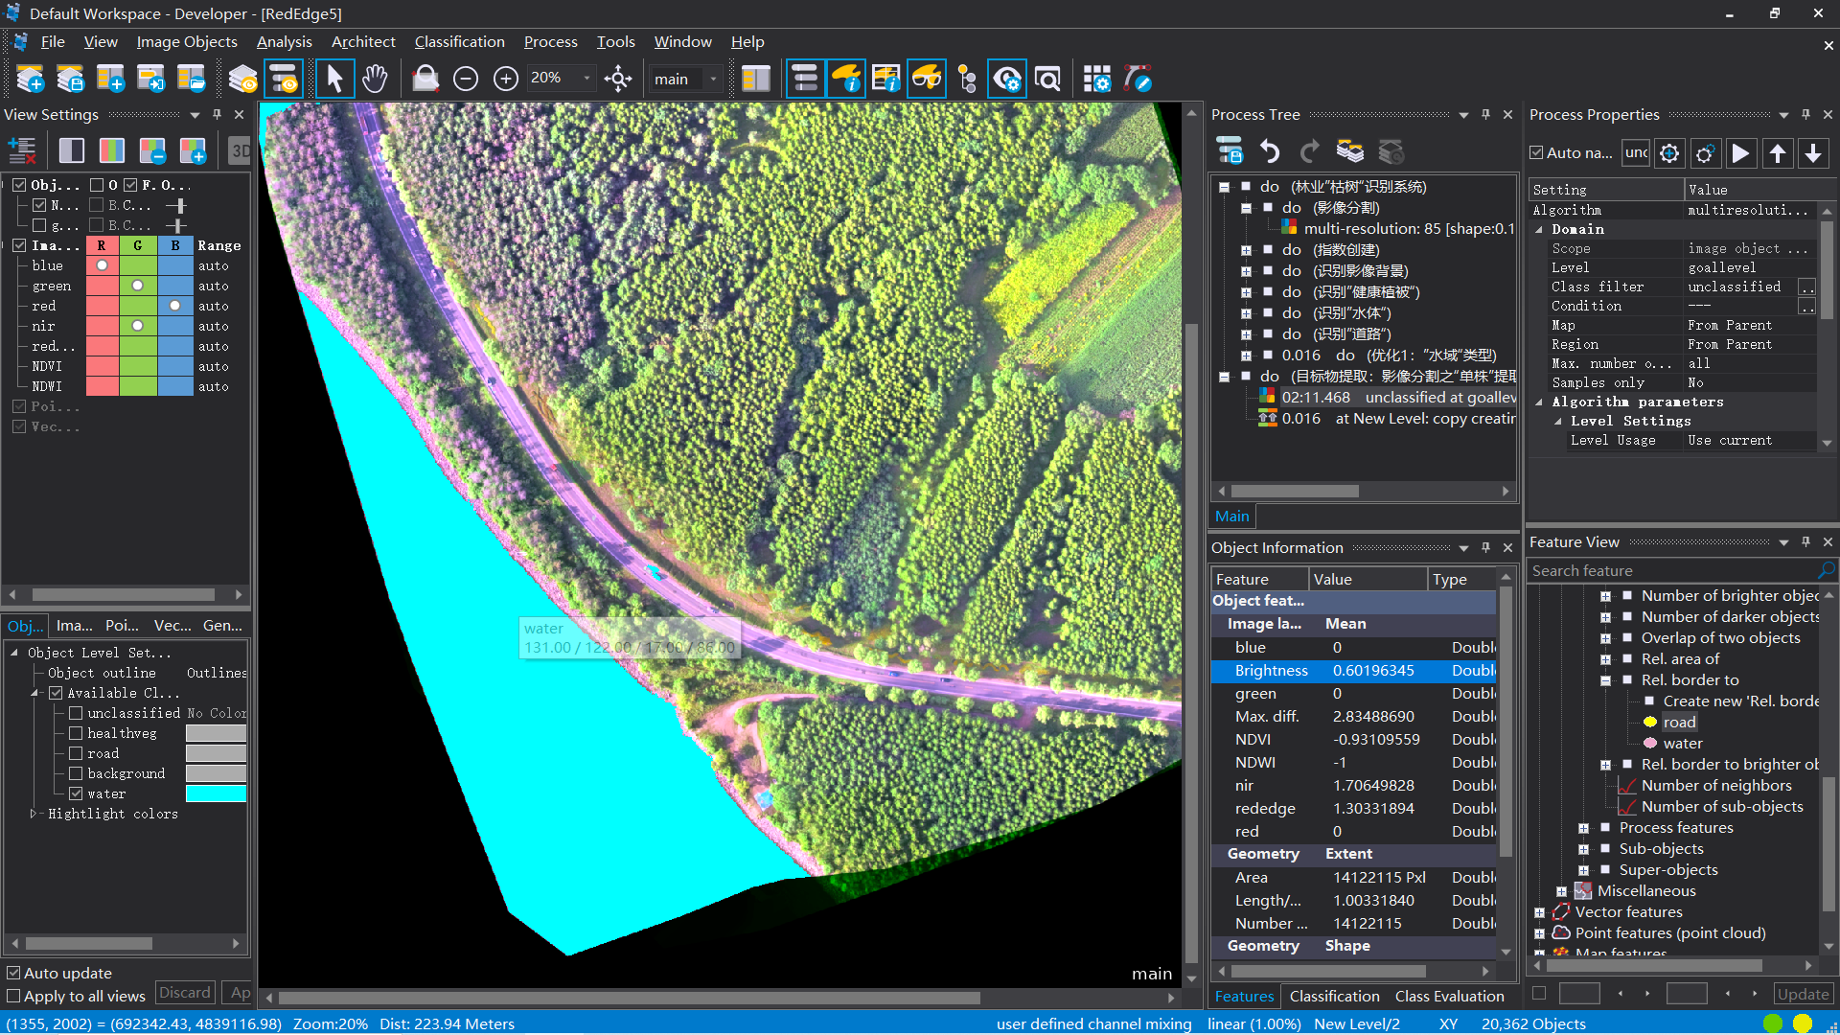The image size is (1840, 1035).
Task: Click the cyan water color swatch
Action: pyautogui.click(x=216, y=793)
